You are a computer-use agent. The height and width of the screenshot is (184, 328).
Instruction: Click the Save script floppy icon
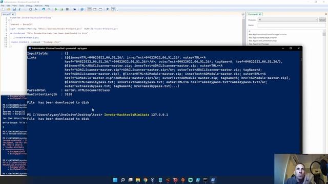click(x=14, y=9)
